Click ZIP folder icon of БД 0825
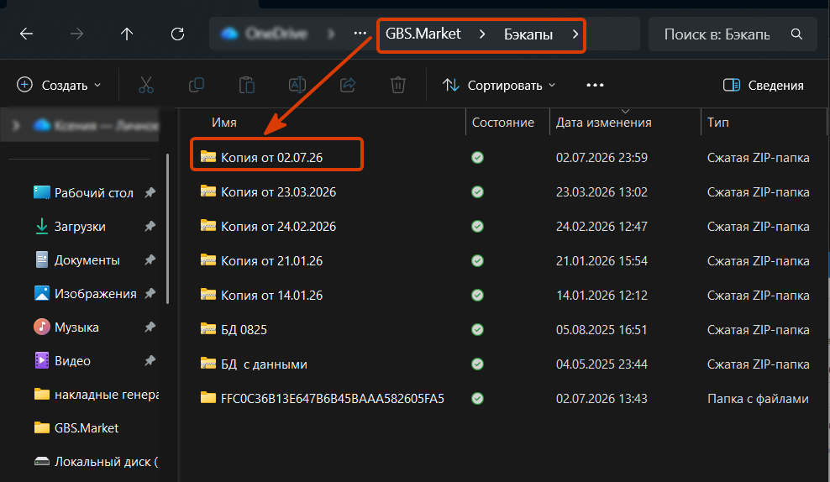This screenshot has width=830, height=482. point(208,329)
